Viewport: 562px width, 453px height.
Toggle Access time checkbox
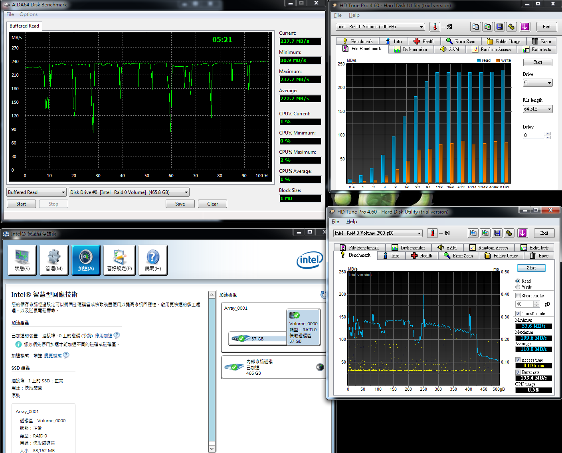[x=518, y=360]
